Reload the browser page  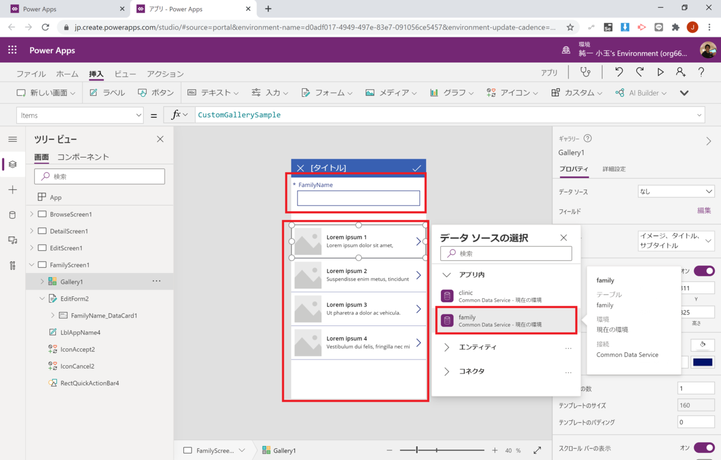tap(45, 27)
